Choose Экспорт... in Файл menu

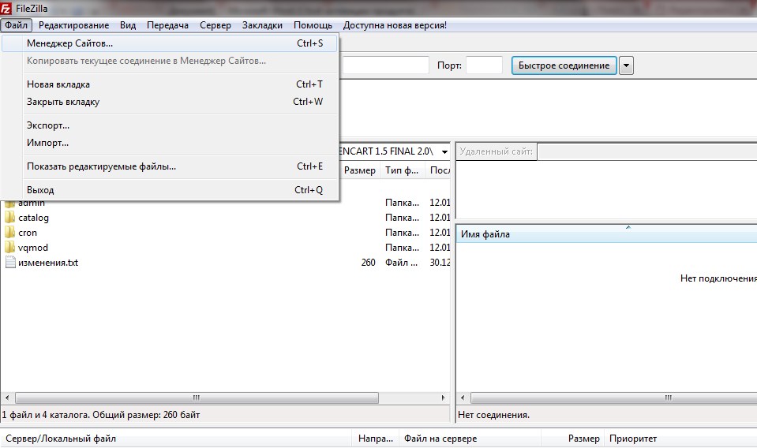tap(170, 125)
